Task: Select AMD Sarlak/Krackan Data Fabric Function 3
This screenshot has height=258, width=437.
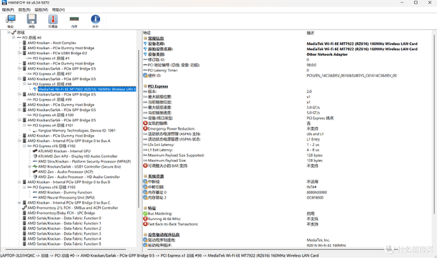Action: (x=64, y=233)
